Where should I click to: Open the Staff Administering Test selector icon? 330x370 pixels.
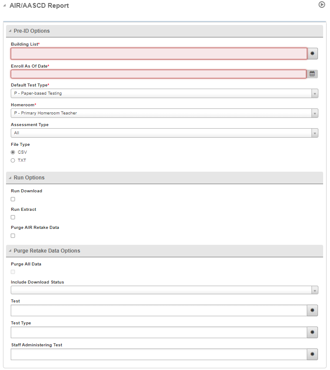[x=312, y=354]
